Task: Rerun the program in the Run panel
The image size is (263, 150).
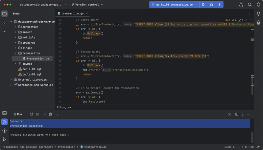Action: 31,114
